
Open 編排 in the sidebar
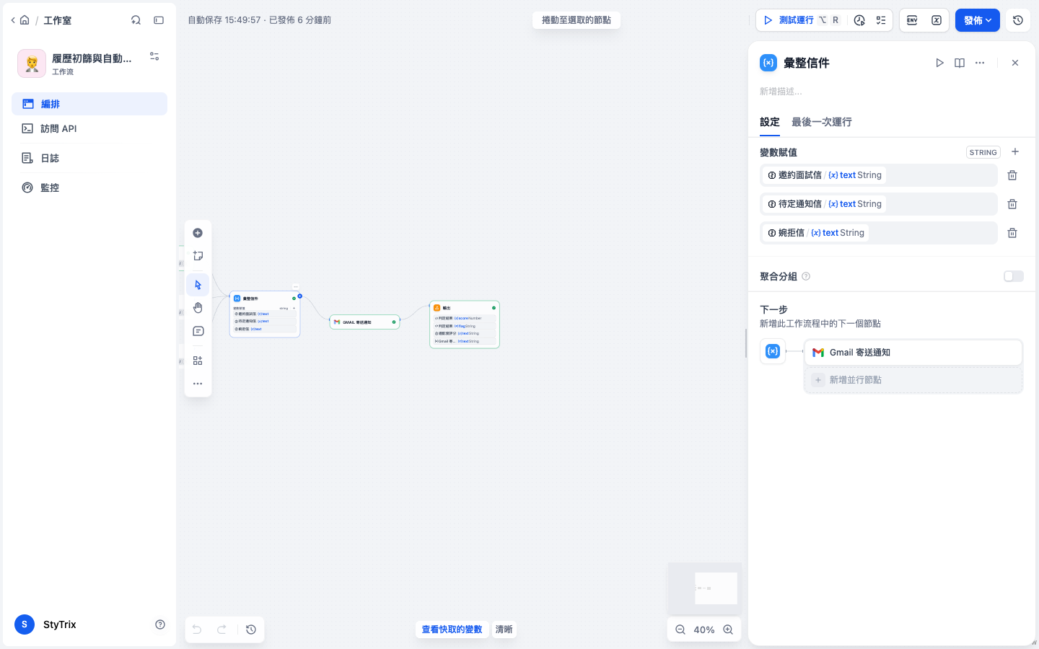click(x=89, y=104)
